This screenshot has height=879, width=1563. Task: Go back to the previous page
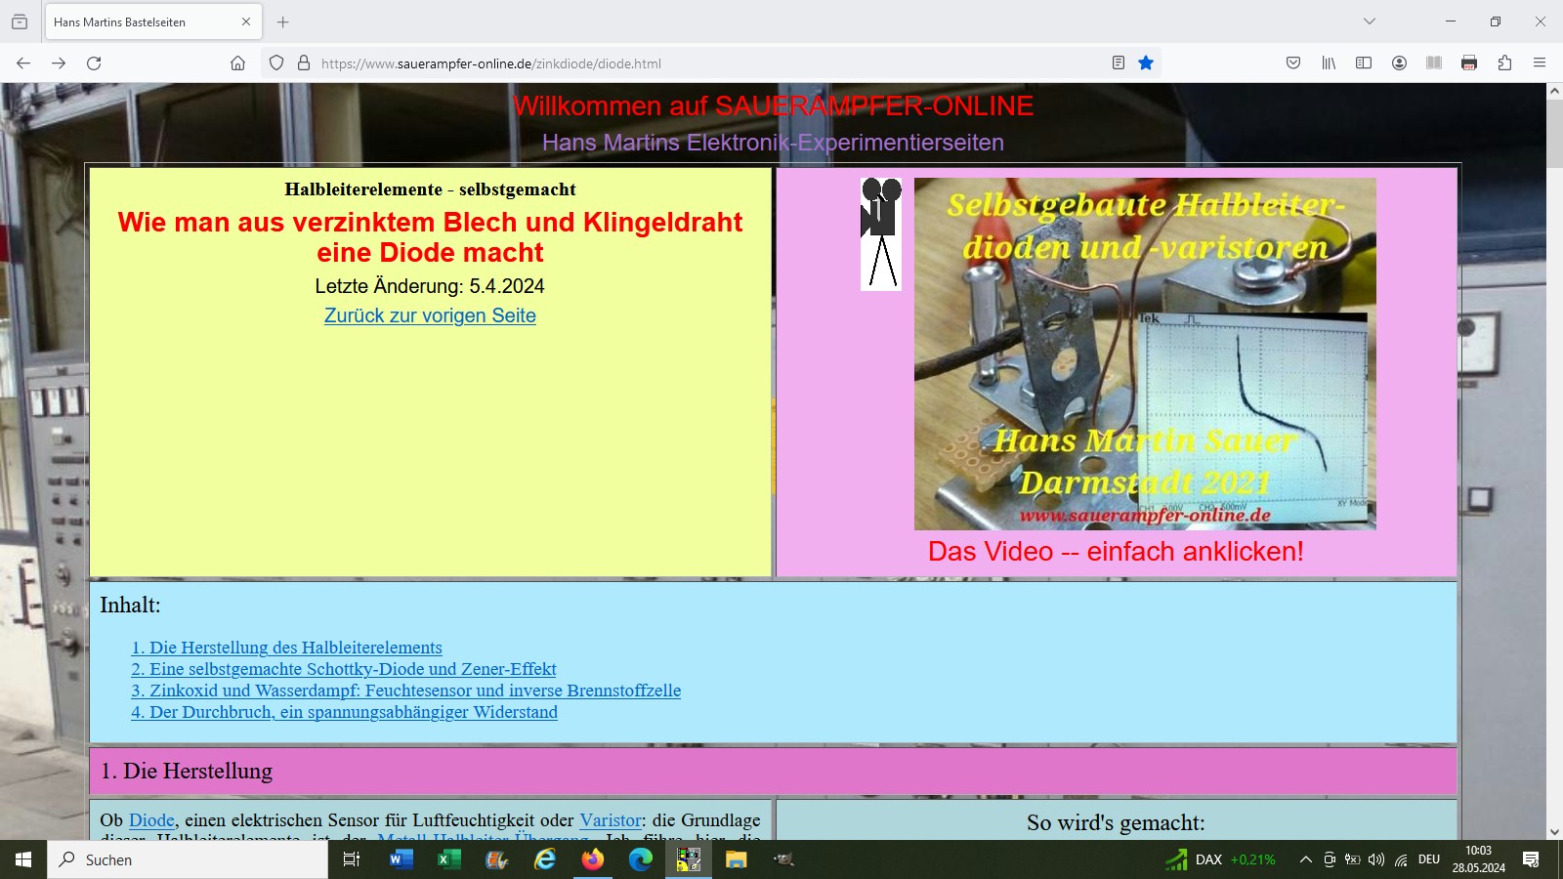[x=23, y=63]
